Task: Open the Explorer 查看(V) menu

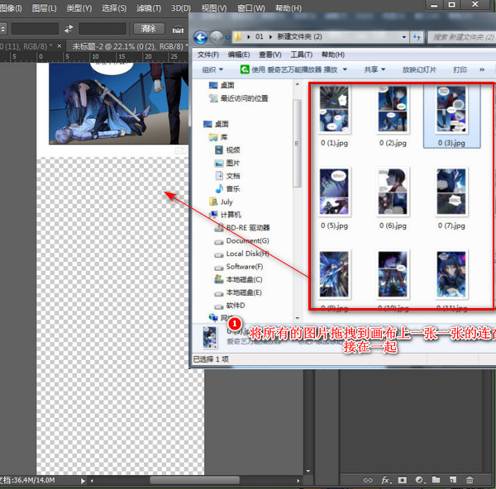Action: tap(269, 55)
